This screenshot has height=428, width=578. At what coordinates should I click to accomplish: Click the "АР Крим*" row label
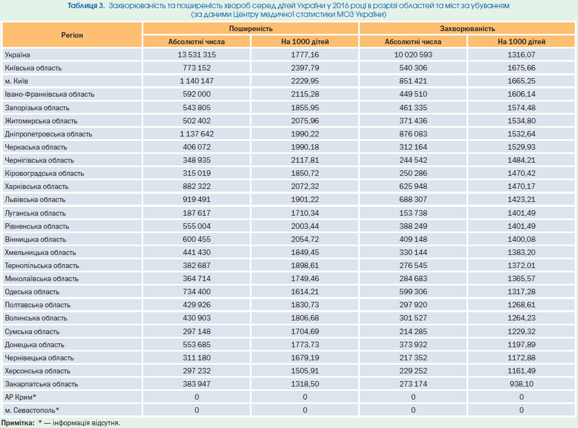click(x=21, y=397)
